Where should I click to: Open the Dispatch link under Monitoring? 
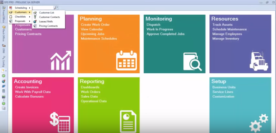click(x=153, y=25)
